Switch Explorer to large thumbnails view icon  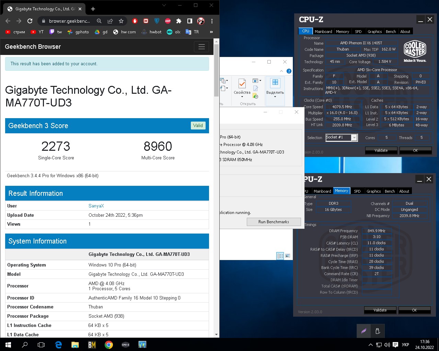[x=288, y=256]
